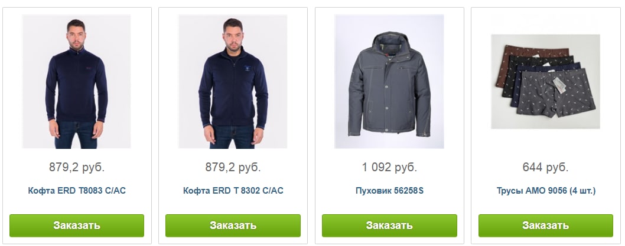View the grey Пуховик 56258S jacket image

point(389,81)
